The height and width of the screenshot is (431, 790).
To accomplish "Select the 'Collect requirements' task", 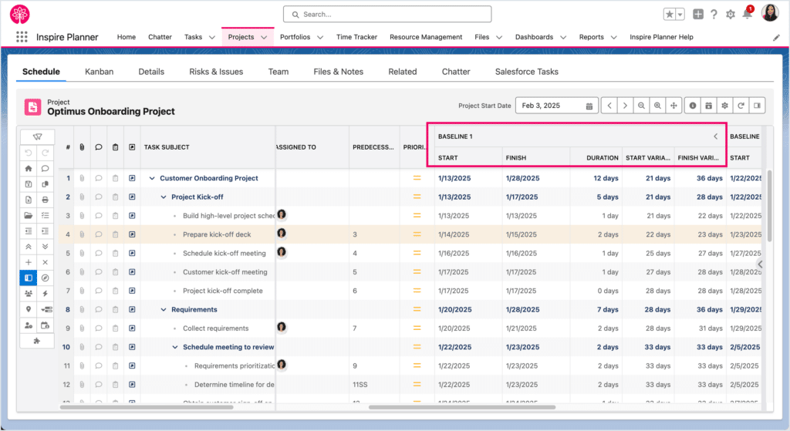I will 216,328.
